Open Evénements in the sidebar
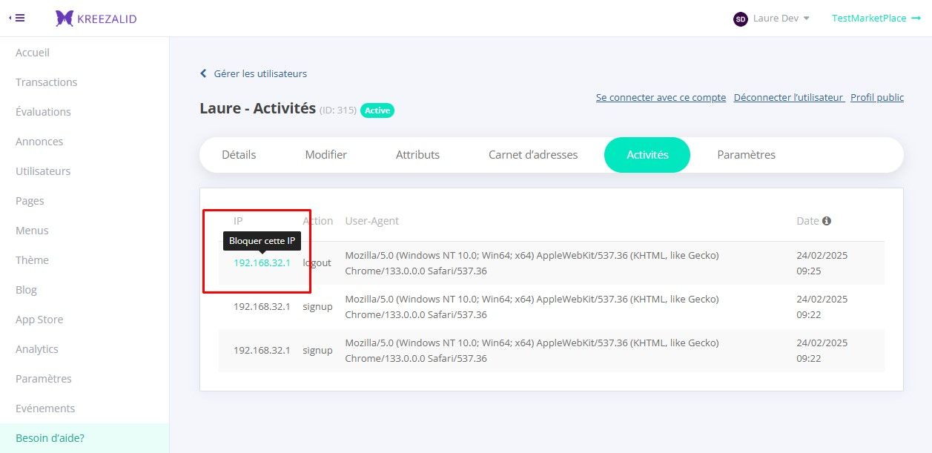 tap(45, 409)
